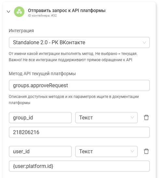Click the documentation hint under method field
This screenshot has height=178, width=159.
(74, 100)
